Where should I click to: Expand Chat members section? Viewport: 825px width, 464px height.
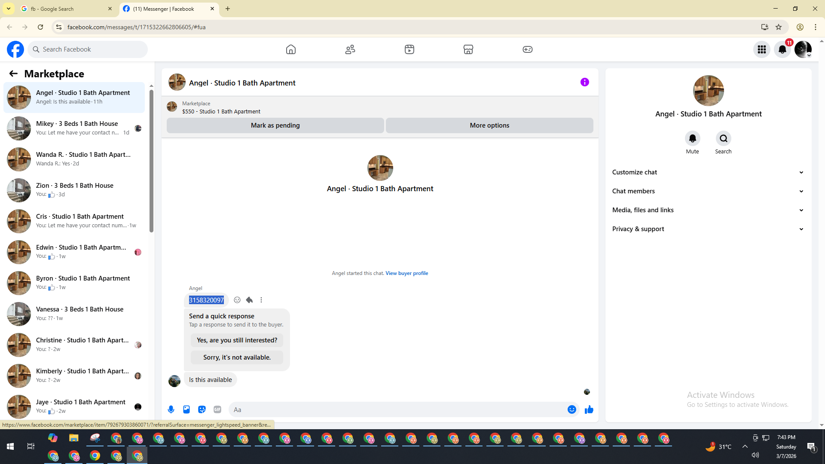tap(709, 191)
